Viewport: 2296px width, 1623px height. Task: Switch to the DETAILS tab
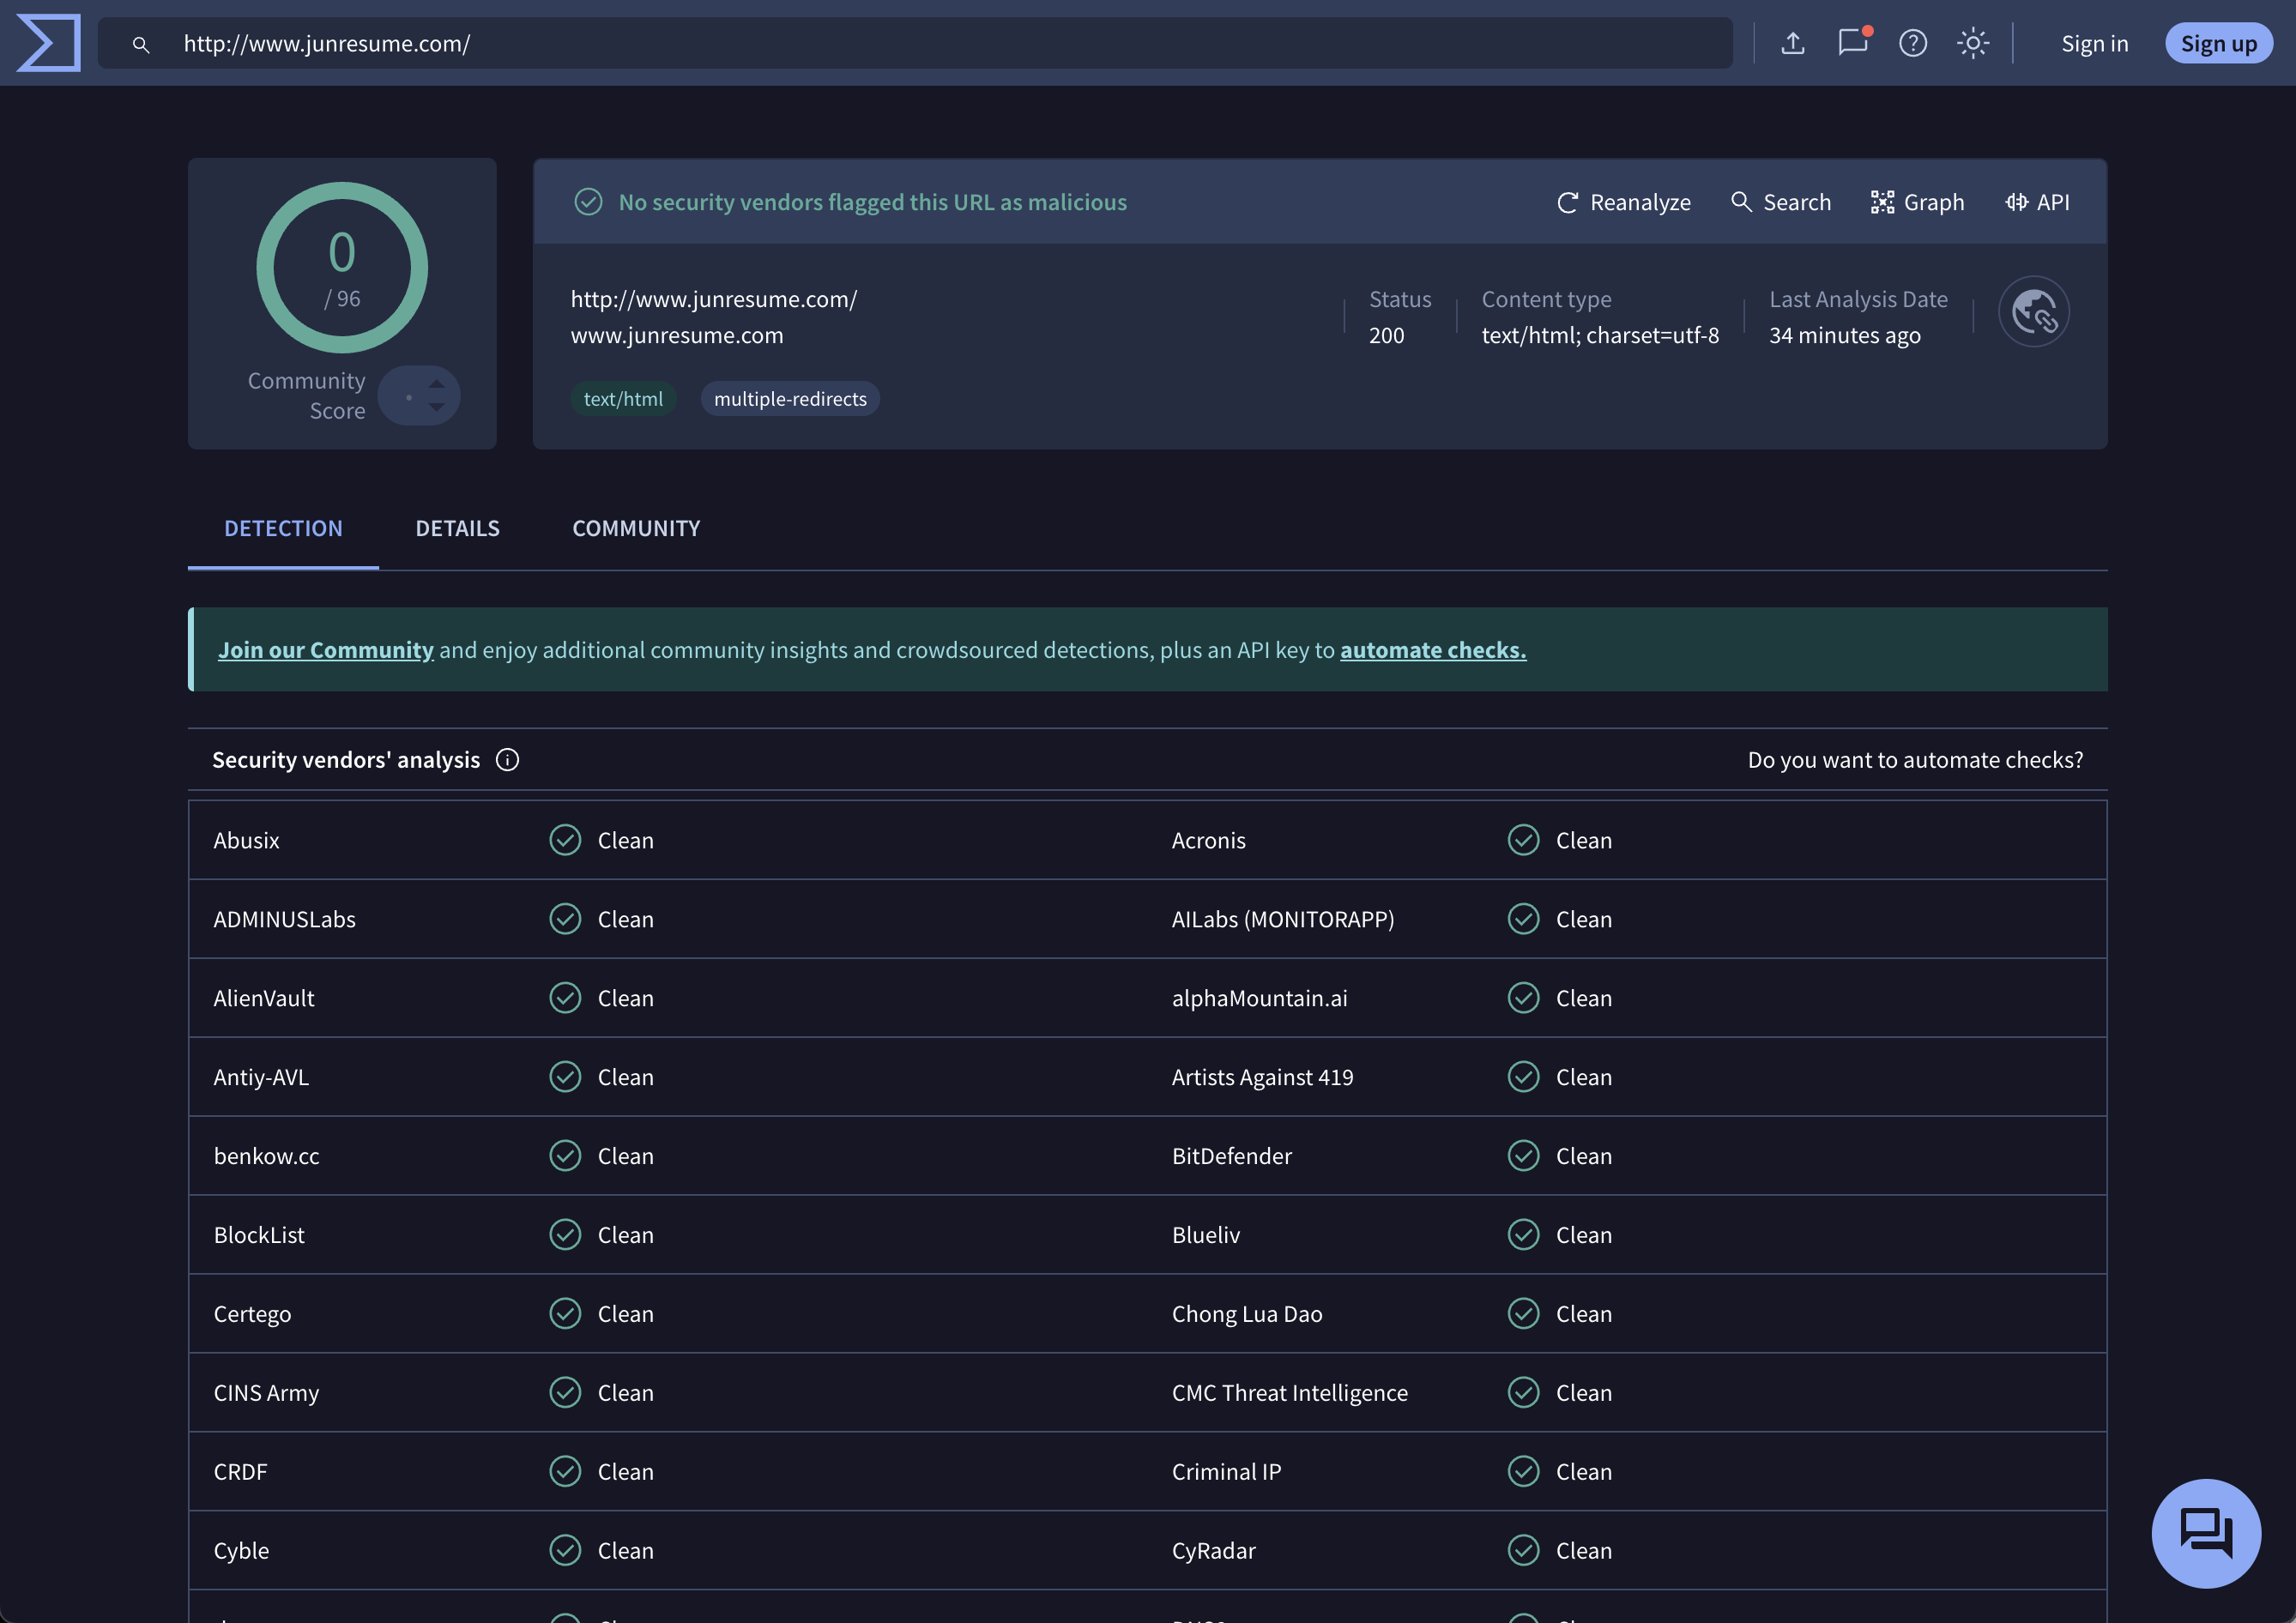click(457, 528)
